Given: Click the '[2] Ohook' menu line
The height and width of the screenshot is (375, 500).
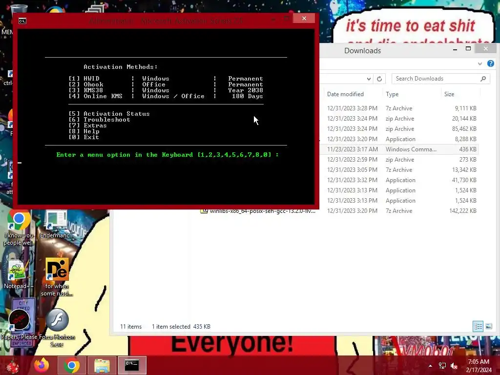Looking at the screenshot, I should tap(166, 84).
